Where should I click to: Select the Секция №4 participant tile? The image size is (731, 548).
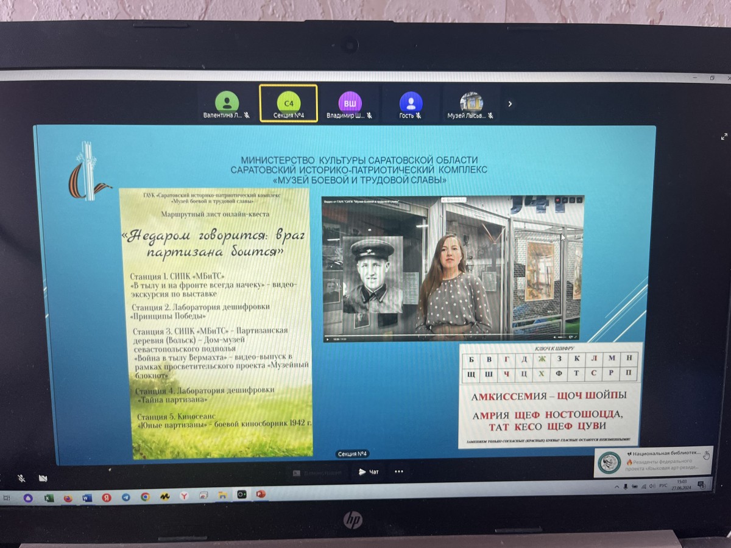pos(288,104)
